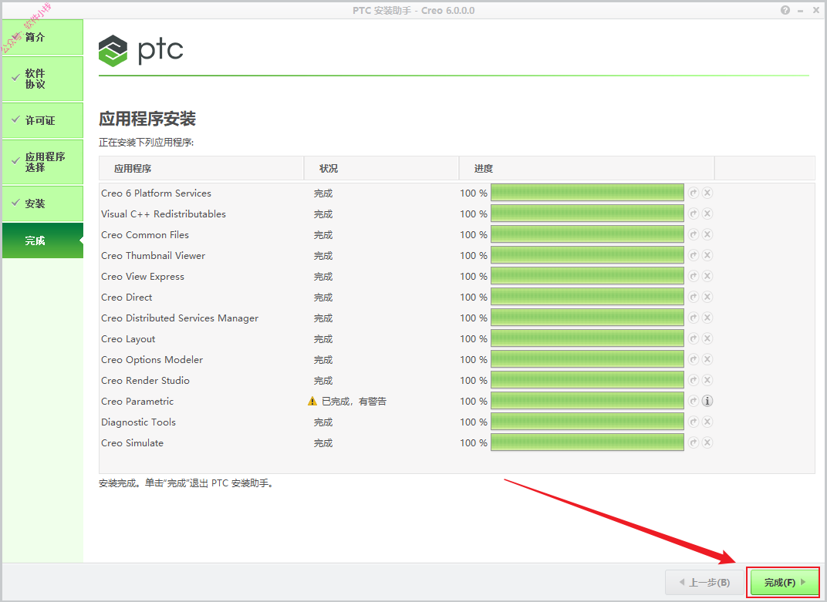Click the cancel X icon for Creo Simulate
The image size is (827, 602).
tap(707, 442)
